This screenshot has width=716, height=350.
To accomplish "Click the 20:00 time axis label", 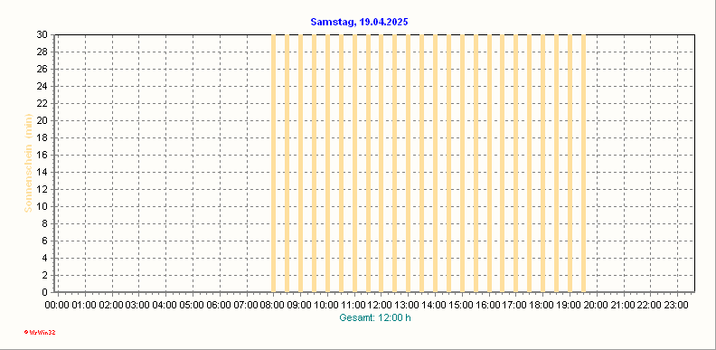I will coord(597,305).
